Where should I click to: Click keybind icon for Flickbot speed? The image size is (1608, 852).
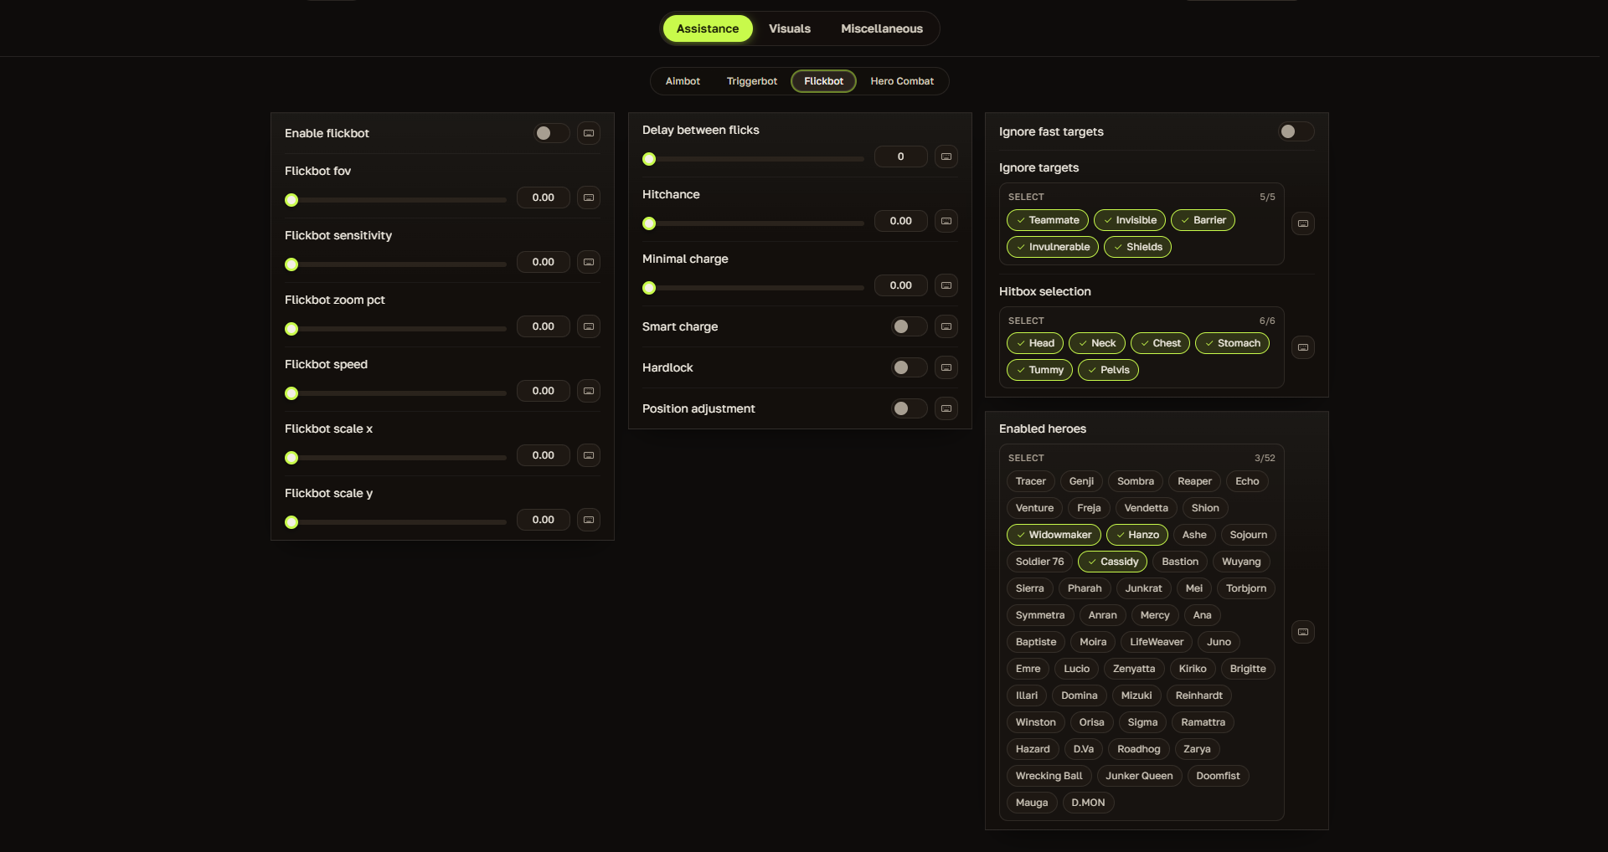pos(589,391)
